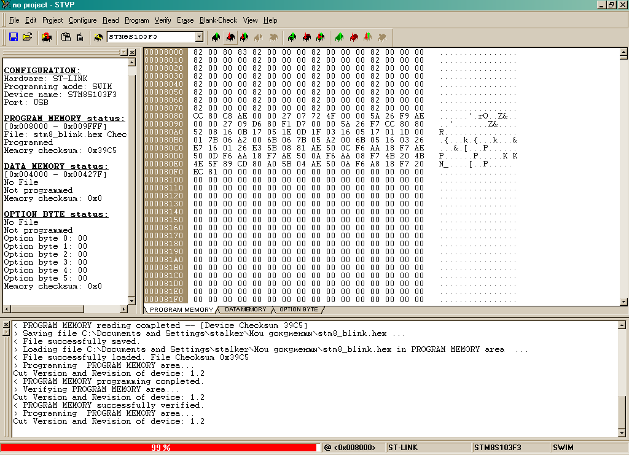Open the Configure menu

(82, 20)
